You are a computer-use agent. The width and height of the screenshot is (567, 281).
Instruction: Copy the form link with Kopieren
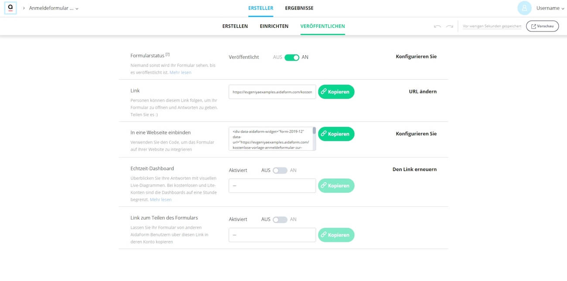[336, 92]
